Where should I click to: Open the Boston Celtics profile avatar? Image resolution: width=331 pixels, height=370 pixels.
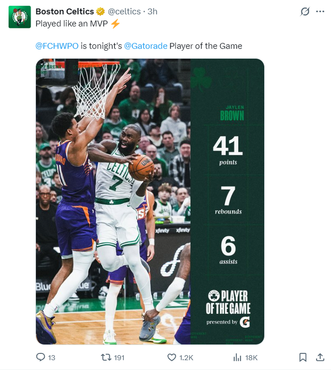click(x=20, y=17)
